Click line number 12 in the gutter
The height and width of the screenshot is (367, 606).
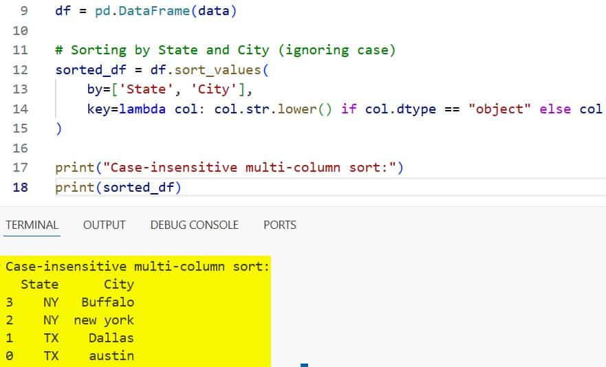click(20, 70)
